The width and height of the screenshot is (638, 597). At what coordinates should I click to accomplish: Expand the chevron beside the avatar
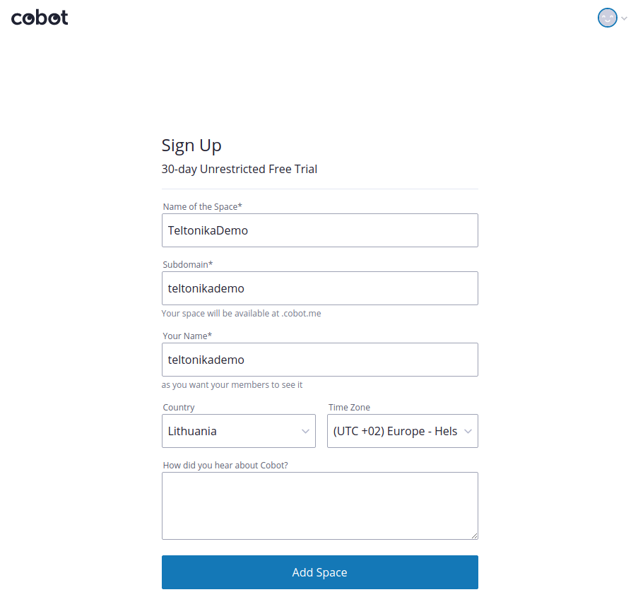(624, 19)
